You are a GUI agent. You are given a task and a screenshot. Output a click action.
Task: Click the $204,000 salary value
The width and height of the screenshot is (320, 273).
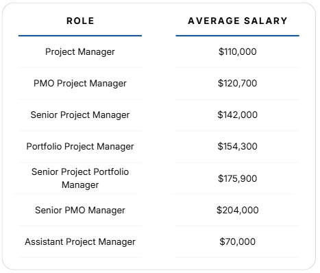(238, 210)
